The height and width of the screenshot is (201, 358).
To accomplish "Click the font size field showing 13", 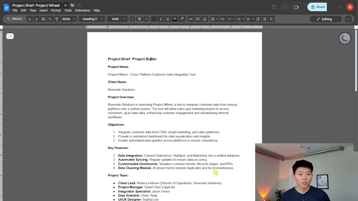I will [139, 19].
